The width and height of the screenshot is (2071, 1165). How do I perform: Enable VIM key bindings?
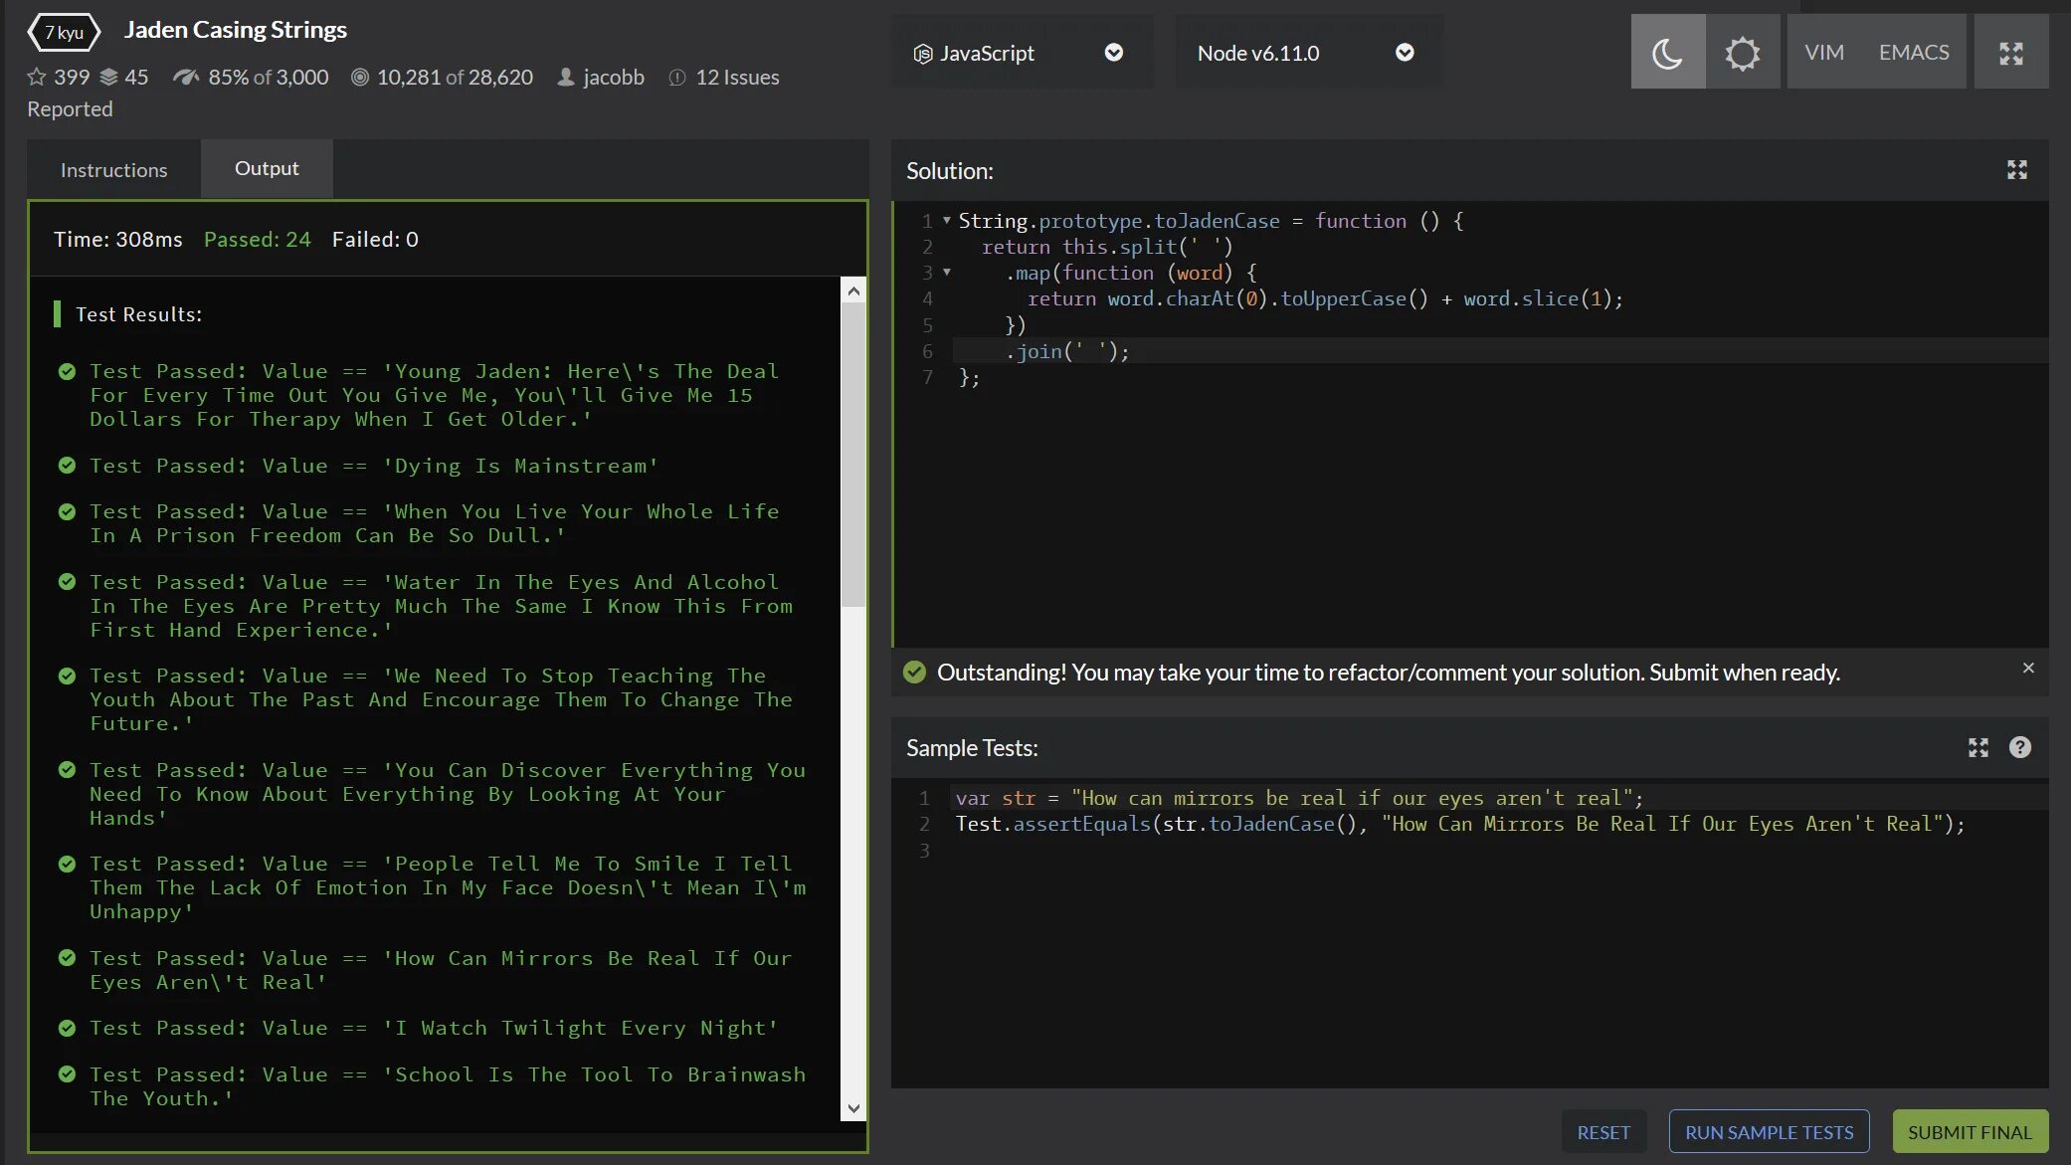(1823, 53)
